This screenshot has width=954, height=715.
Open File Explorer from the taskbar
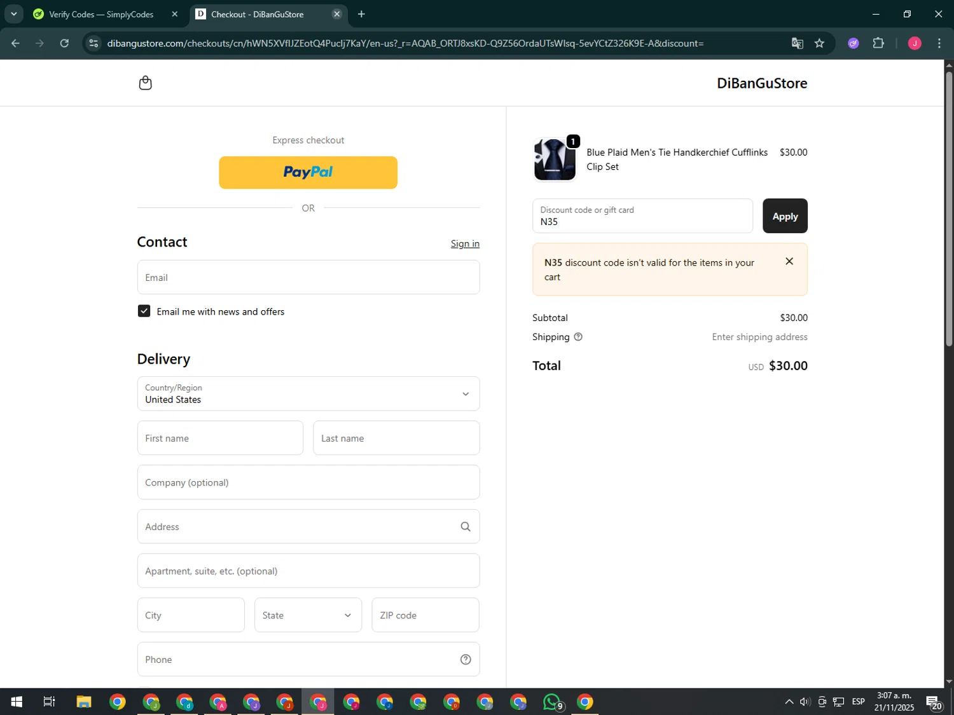(x=84, y=702)
